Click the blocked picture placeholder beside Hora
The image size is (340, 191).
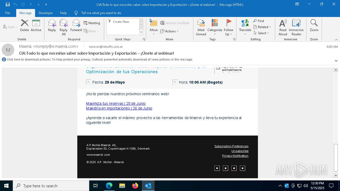(175, 82)
